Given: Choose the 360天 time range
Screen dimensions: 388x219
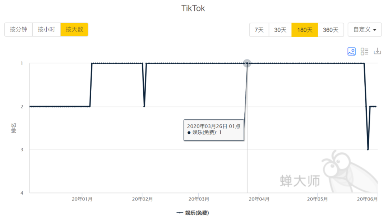Looking at the screenshot, I should click(x=331, y=30).
